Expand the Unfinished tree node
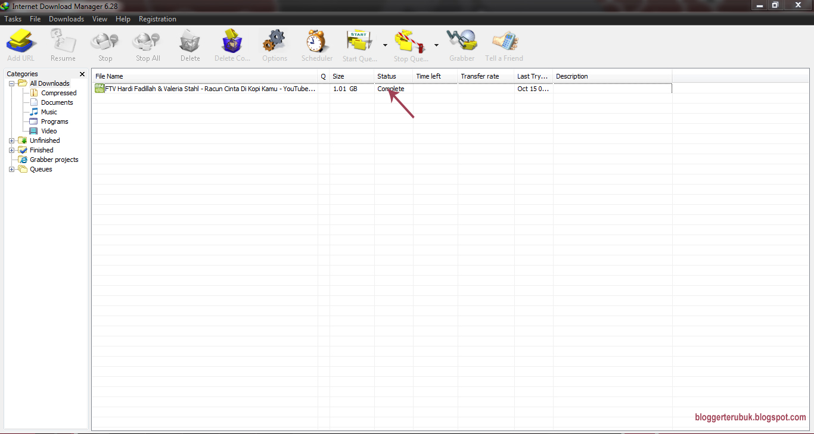The height and width of the screenshot is (434, 814). point(11,140)
